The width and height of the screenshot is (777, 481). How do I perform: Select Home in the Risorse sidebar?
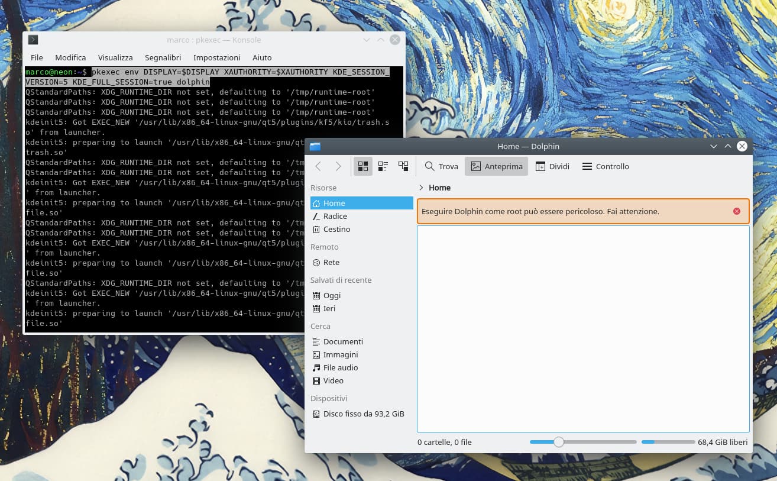(x=362, y=203)
